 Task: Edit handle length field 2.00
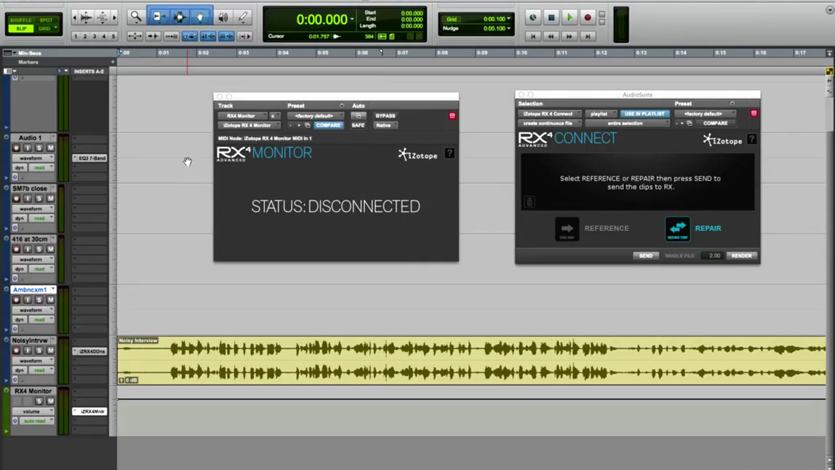(x=712, y=256)
